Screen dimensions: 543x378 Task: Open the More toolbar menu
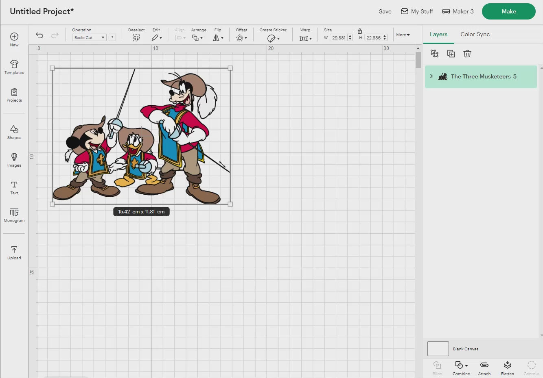point(403,35)
